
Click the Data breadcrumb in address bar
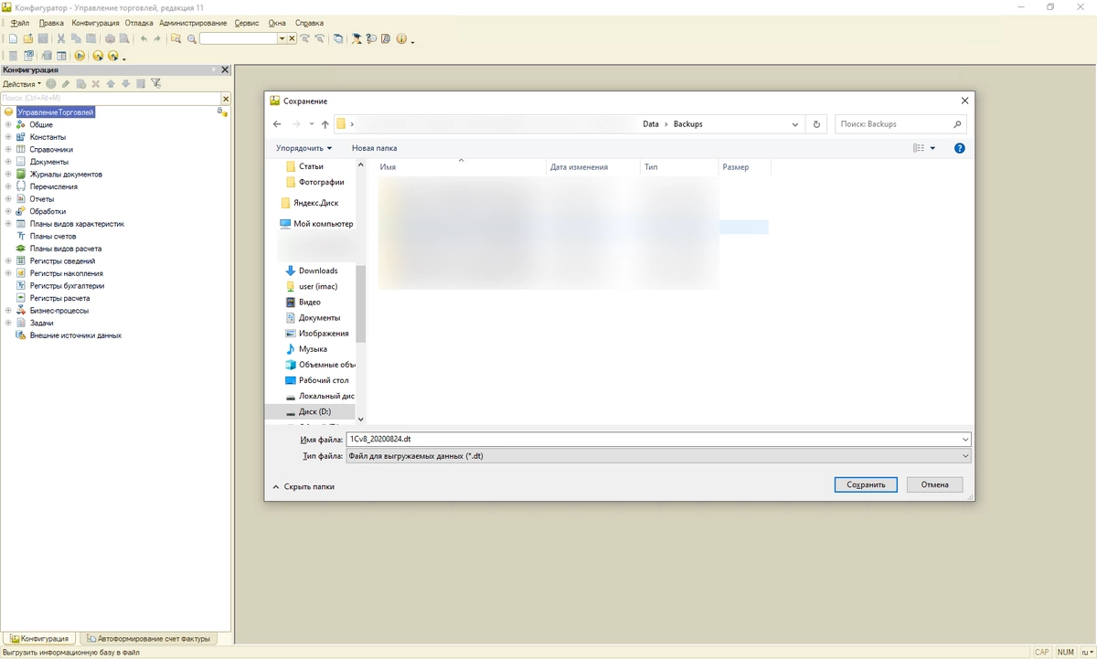click(x=650, y=124)
